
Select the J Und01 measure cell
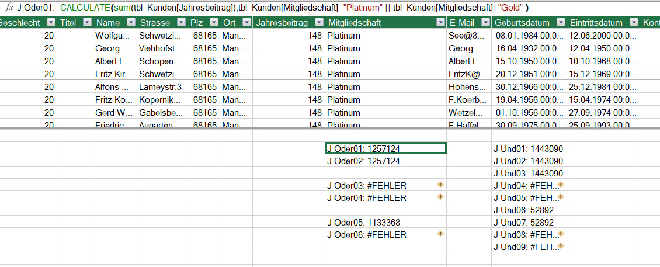pos(529,148)
